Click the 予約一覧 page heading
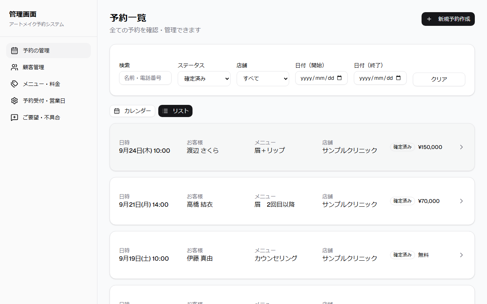This screenshot has height=304, width=487. tap(128, 18)
